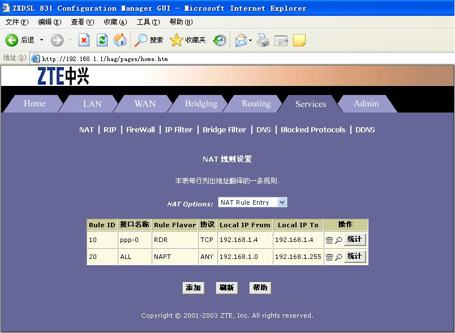Image resolution: width=455 pixels, height=333 pixels.
Task: Switch to the WAN tab
Action: pos(145,103)
